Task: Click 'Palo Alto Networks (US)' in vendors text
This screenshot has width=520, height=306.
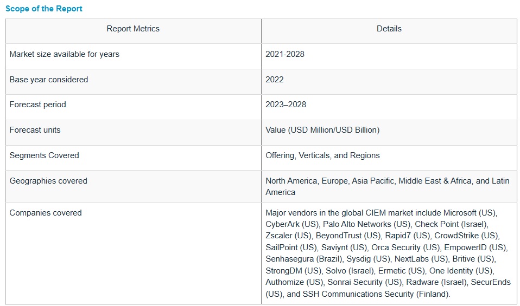Action: pyautogui.click(x=373, y=224)
